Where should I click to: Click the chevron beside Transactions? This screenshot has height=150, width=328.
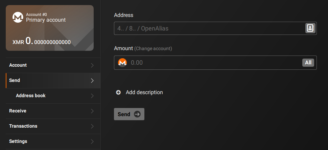[92, 126]
